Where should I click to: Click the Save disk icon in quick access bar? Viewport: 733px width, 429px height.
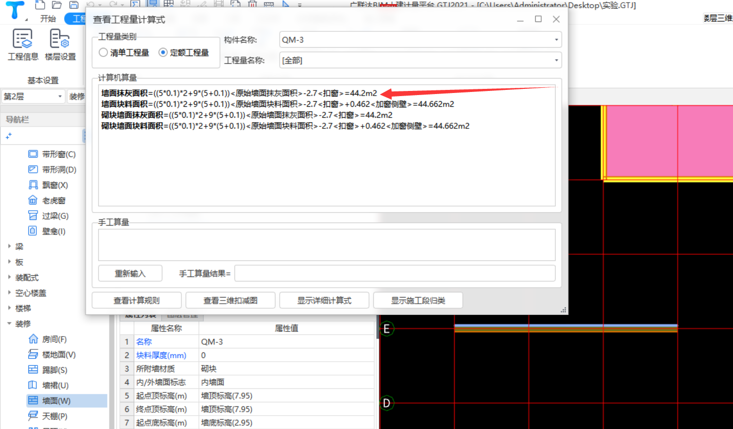click(x=74, y=5)
